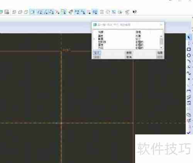The image size is (193, 163).
Task: Select the rectangle drawing tool in the right toolbox
Action: (x=189, y=49)
